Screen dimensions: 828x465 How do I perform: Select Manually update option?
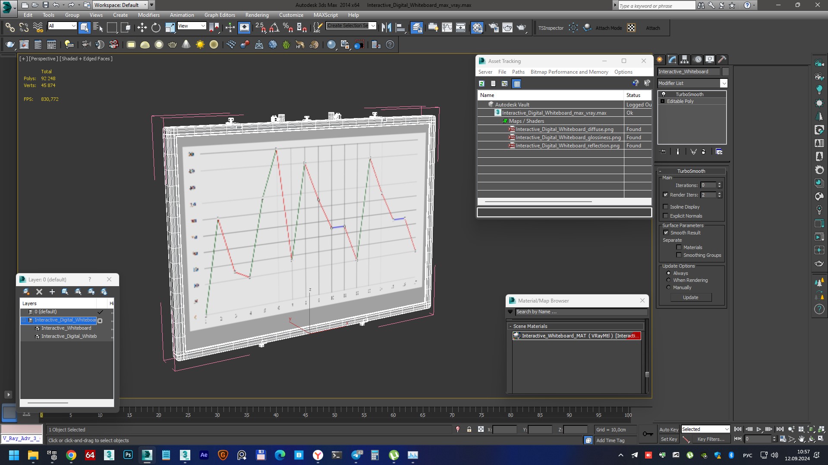[669, 287]
